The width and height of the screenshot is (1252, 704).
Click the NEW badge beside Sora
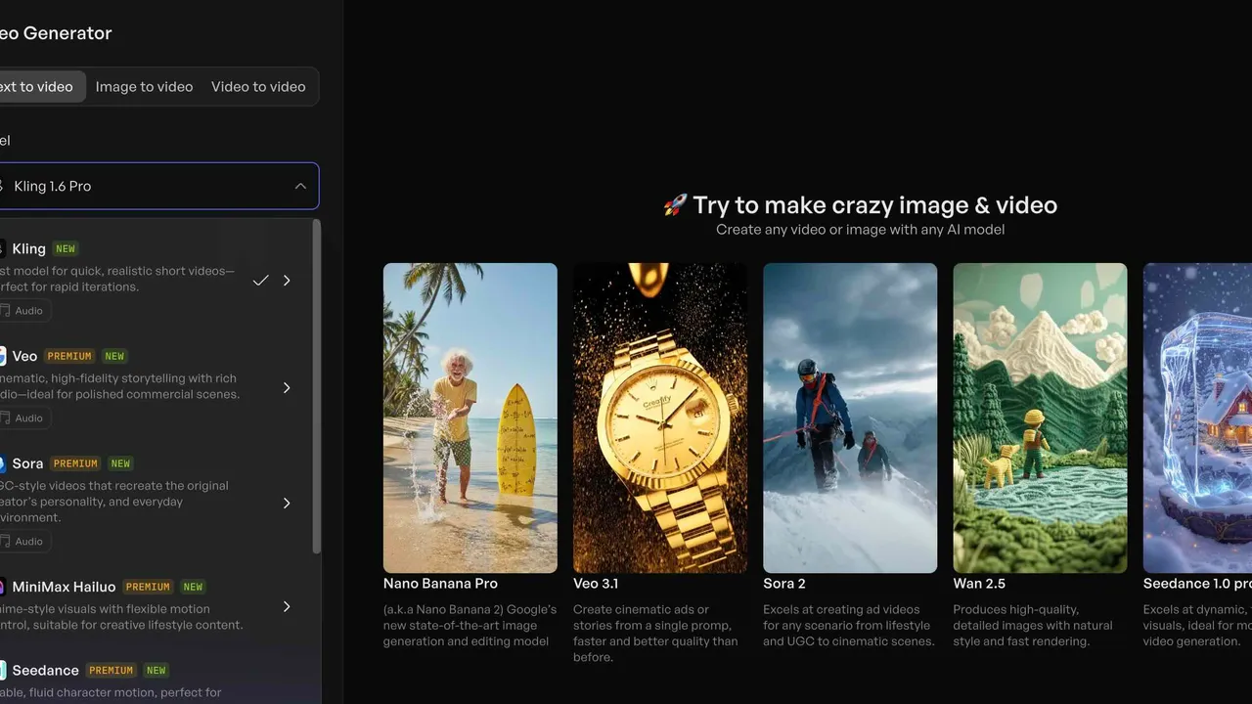(x=120, y=463)
